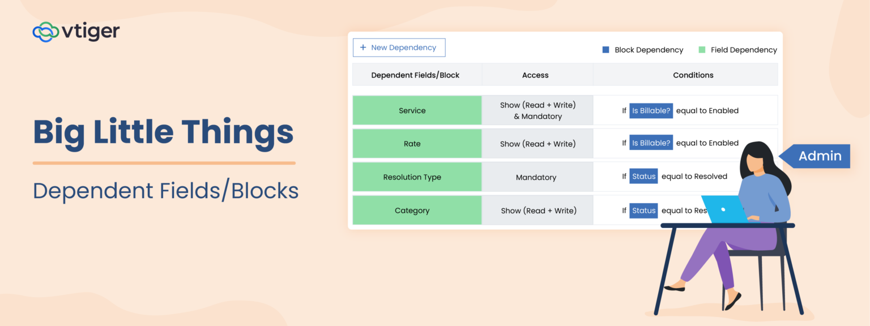Viewport: 870px width, 326px height.
Task: Click the vtiger cloud logo icon
Action: (x=46, y=32)
